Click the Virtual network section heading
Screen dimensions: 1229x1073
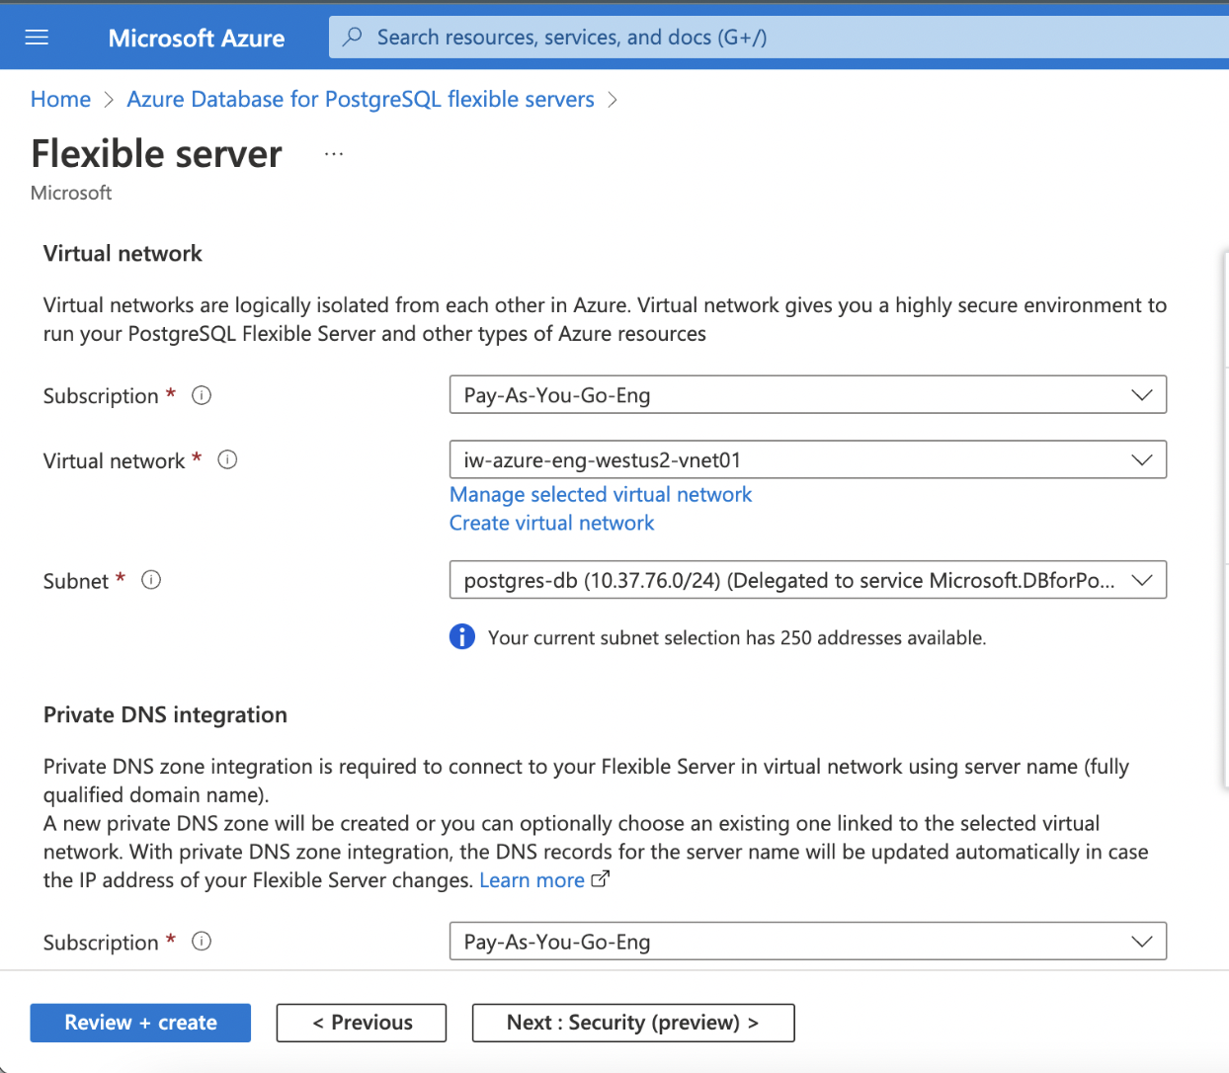[x=123, y=254]
